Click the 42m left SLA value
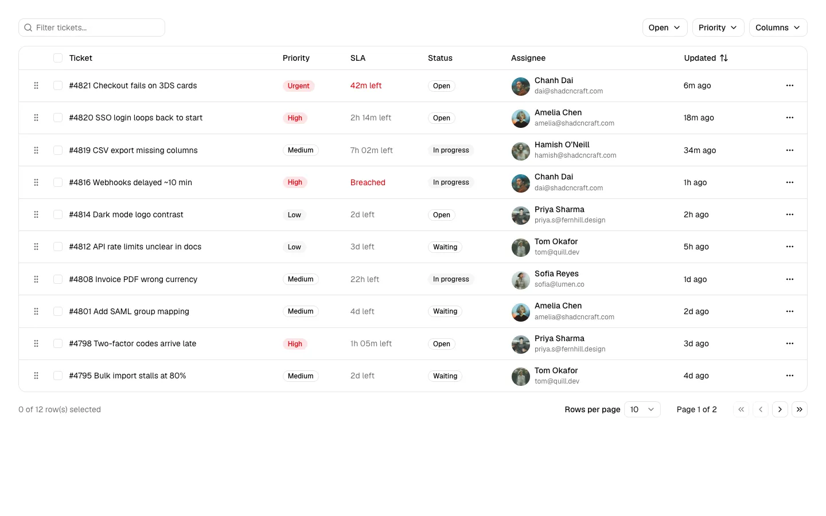 point(366,85)
